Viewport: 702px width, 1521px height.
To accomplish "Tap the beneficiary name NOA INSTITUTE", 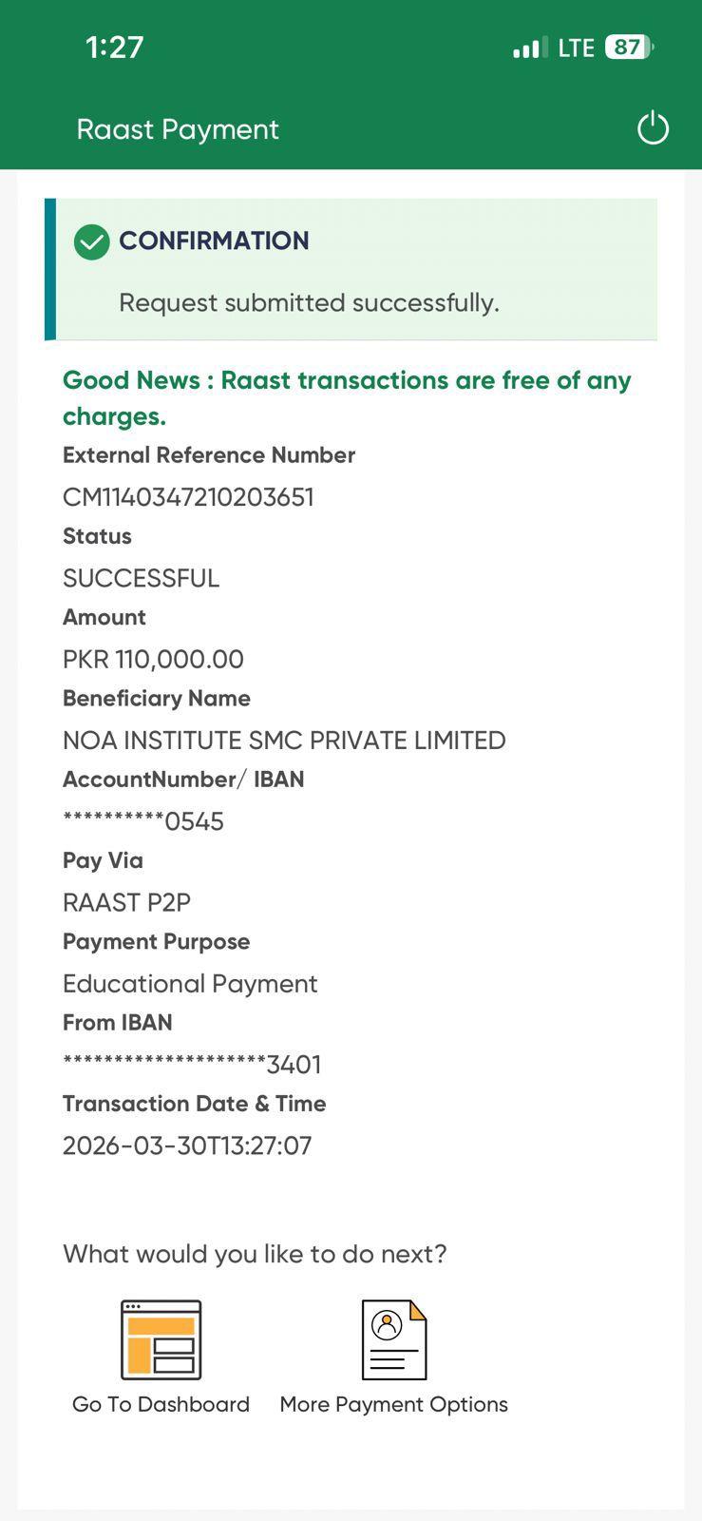I will click(x=284, y=740).
